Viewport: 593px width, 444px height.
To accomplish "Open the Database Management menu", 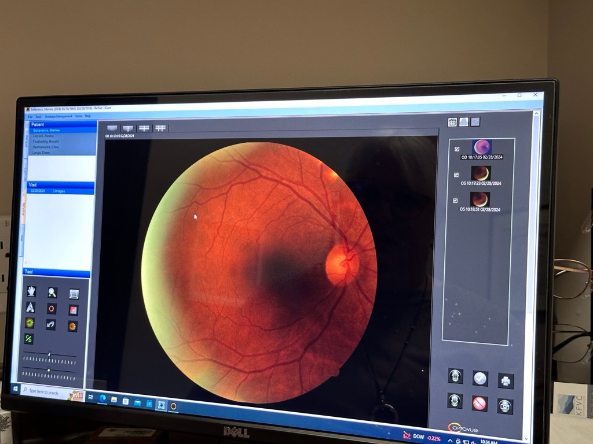I will [58, 116].
